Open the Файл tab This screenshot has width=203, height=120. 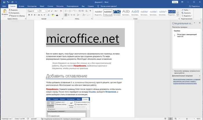pos(4,6)
